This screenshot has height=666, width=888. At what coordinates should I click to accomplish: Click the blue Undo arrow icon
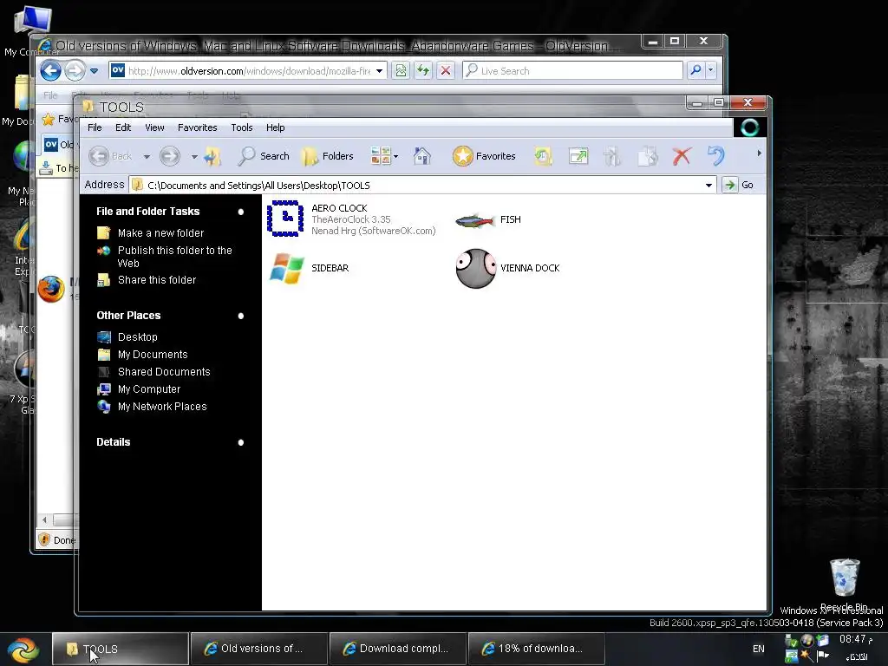coord(715,156)
